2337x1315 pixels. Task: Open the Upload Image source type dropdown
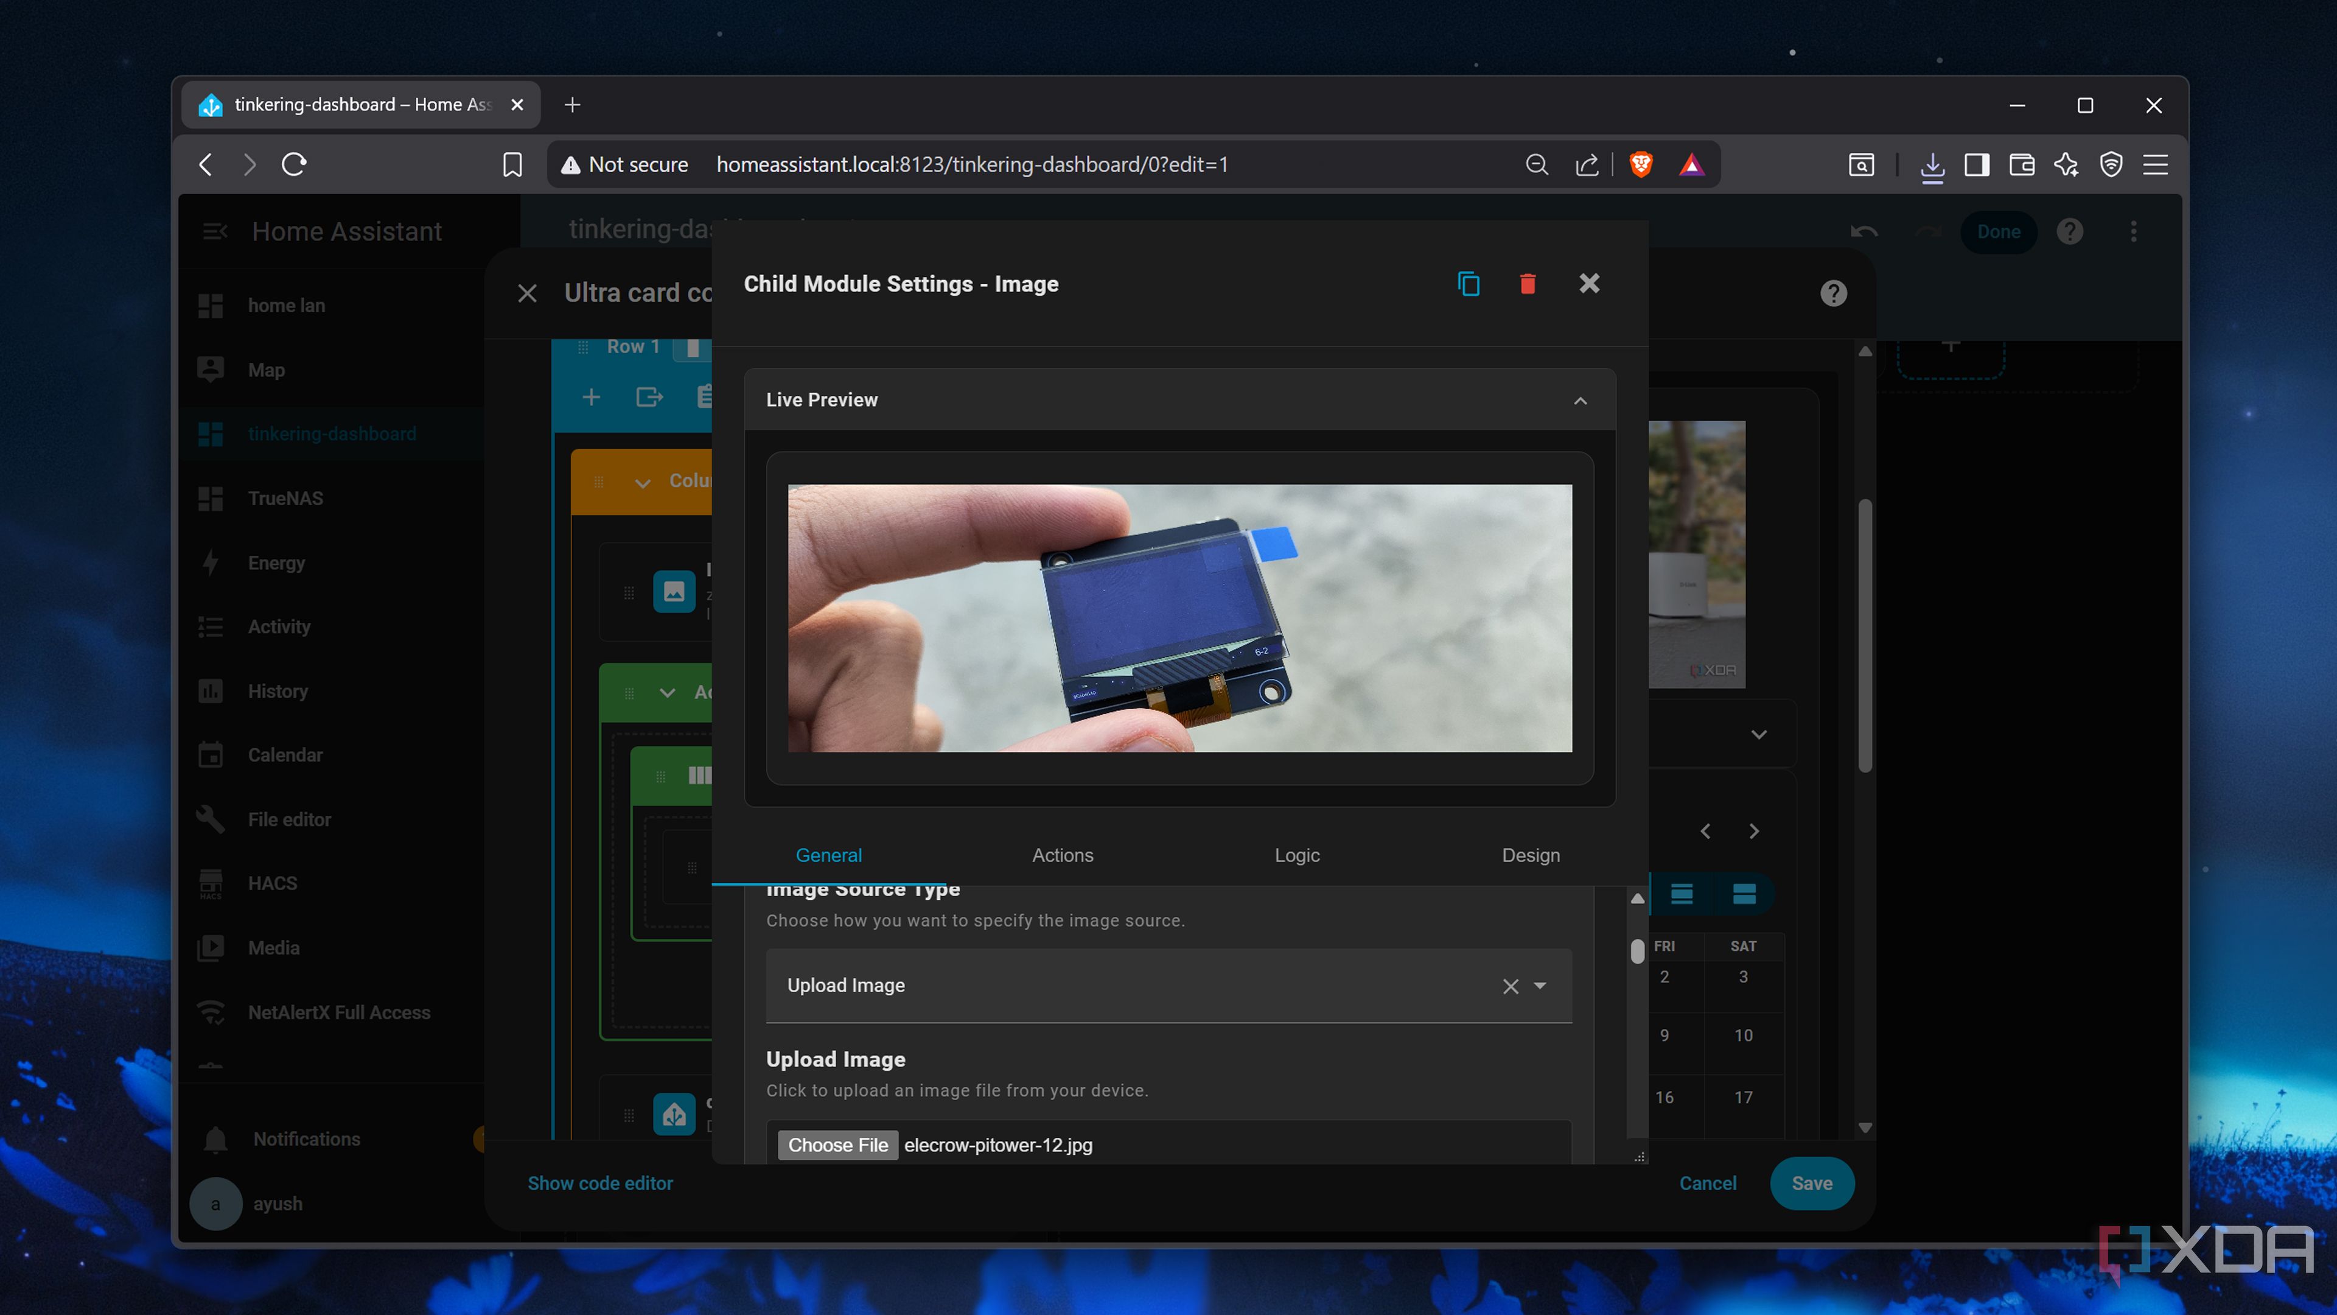1540,986
